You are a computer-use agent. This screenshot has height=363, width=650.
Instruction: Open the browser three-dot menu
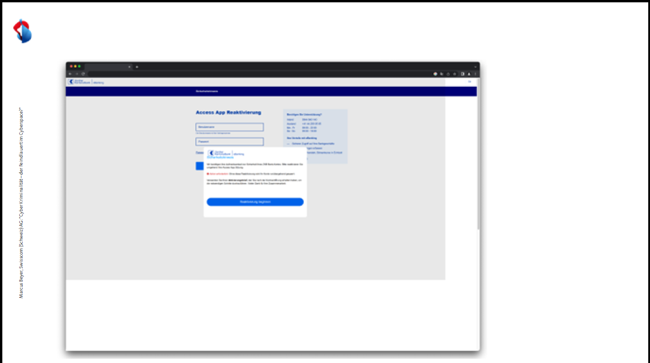click(x=475, y=74)
